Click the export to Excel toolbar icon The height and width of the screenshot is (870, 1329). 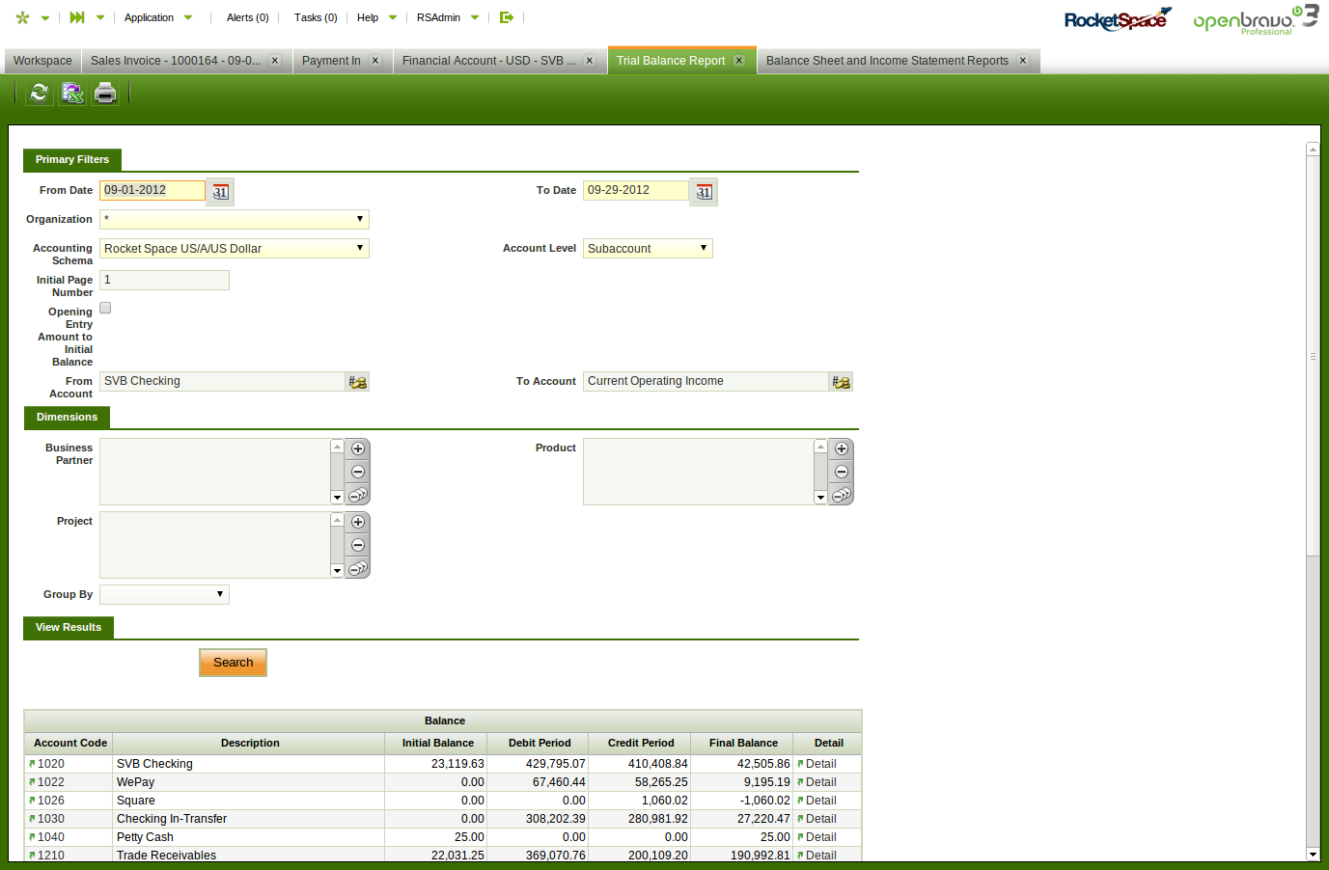(x=72, y=93)
